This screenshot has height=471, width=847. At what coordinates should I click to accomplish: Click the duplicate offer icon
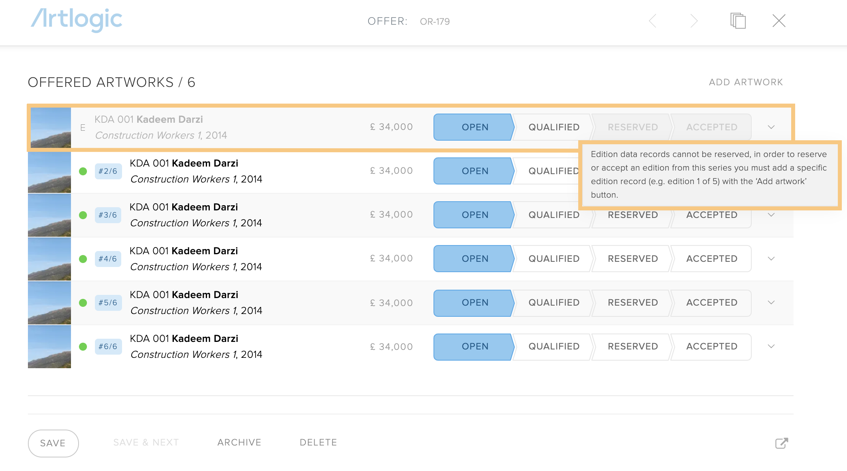click(738, 21)
